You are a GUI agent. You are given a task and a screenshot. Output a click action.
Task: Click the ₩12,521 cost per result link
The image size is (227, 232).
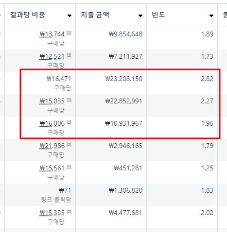(x=52, y=56)
